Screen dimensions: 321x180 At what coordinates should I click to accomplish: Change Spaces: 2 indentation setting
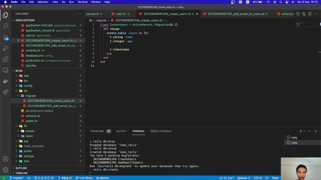pos(243,178)
